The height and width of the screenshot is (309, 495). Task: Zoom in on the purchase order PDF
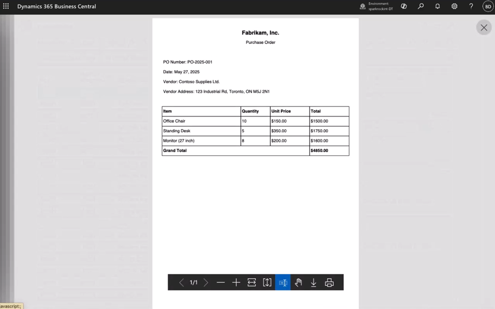pyautogui.click(x=236, y=282)
